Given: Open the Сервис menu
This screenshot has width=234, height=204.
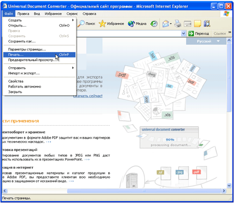Looking at the screenshot, I should [72, 14].
